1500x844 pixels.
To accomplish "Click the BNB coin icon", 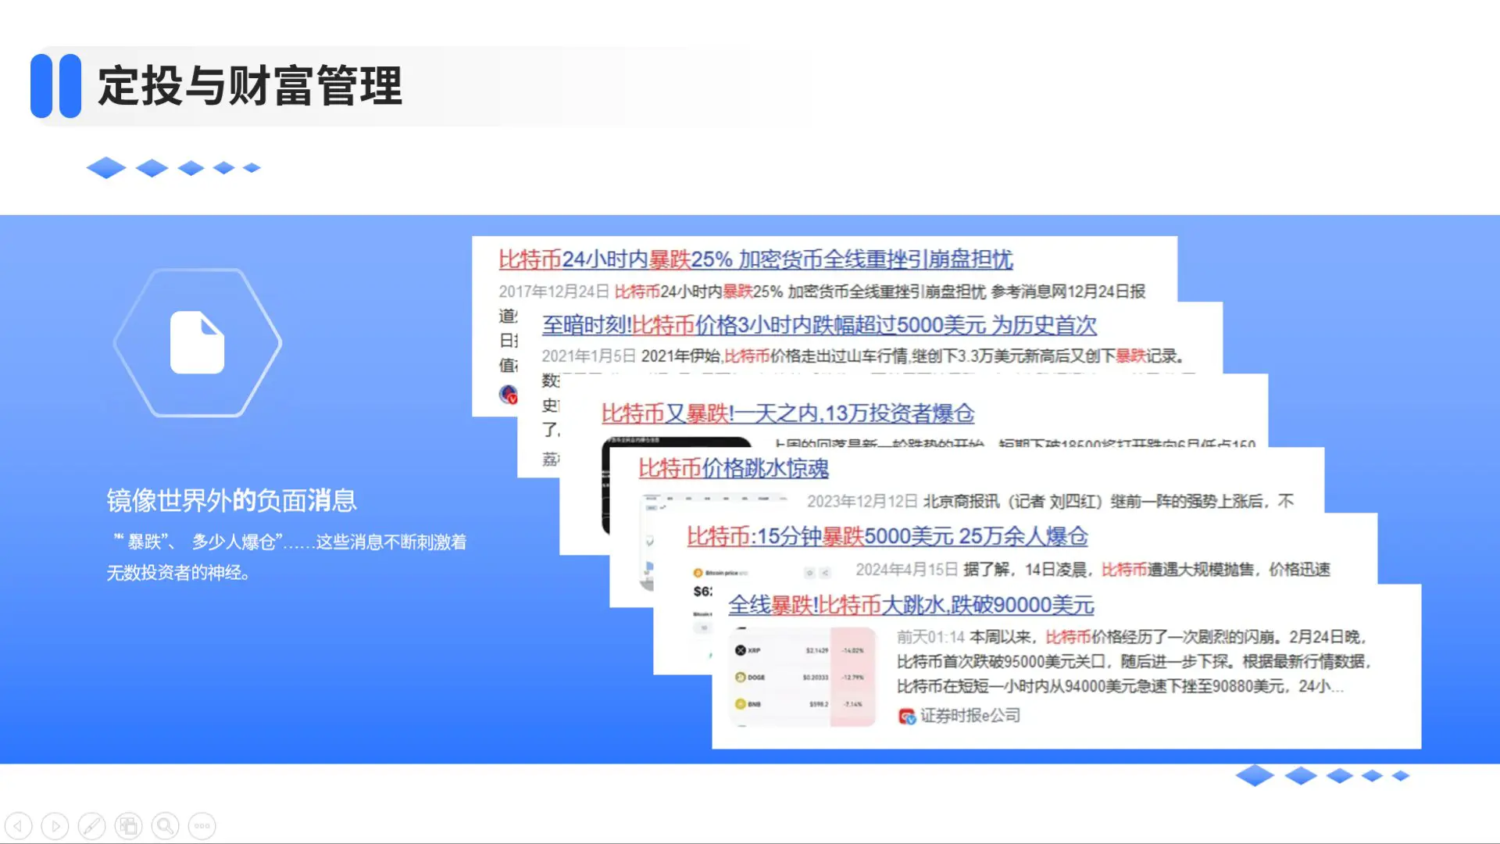I will [x=741, y=703].
